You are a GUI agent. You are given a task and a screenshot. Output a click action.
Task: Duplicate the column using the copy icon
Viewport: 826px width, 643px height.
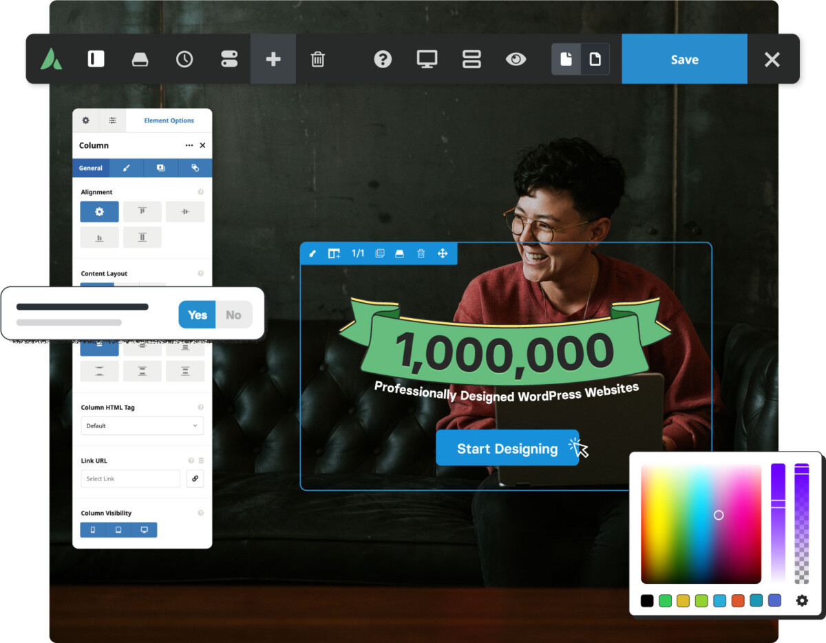tap(380, 253)
